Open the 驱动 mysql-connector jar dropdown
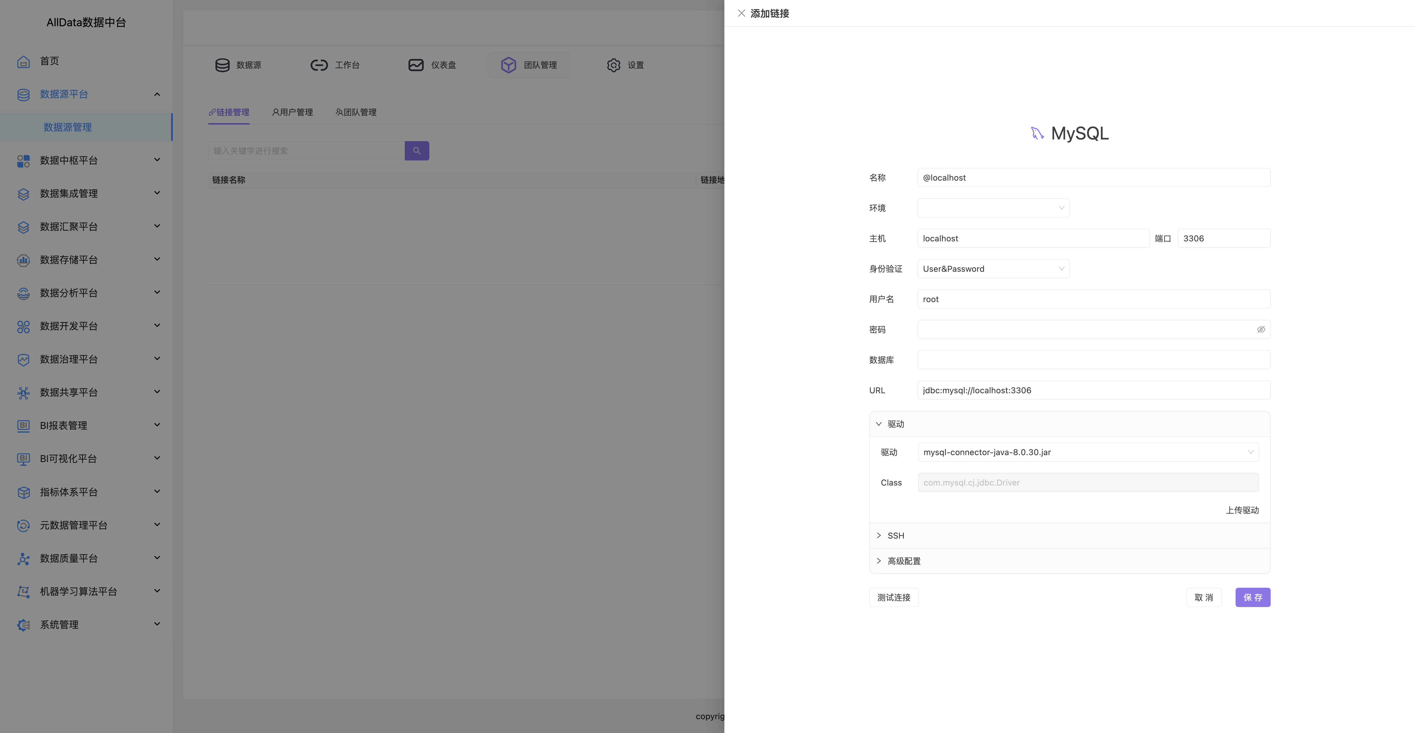 click(1088, 452)
